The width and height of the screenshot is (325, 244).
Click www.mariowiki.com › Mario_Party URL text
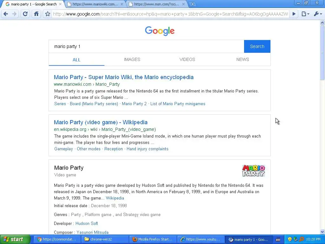[87, 84]
